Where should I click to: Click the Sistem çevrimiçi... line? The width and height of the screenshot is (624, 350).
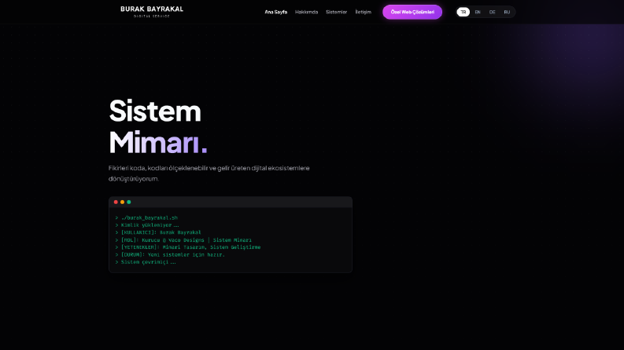click(x=146, y=262)
